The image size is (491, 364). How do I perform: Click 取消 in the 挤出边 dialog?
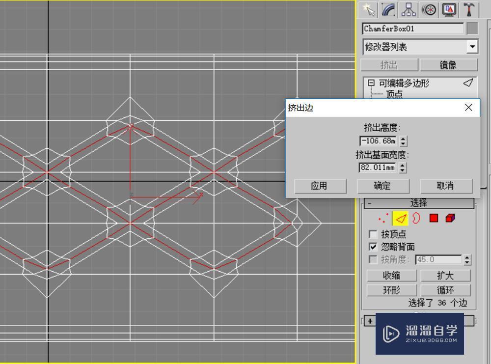[446, 186]
